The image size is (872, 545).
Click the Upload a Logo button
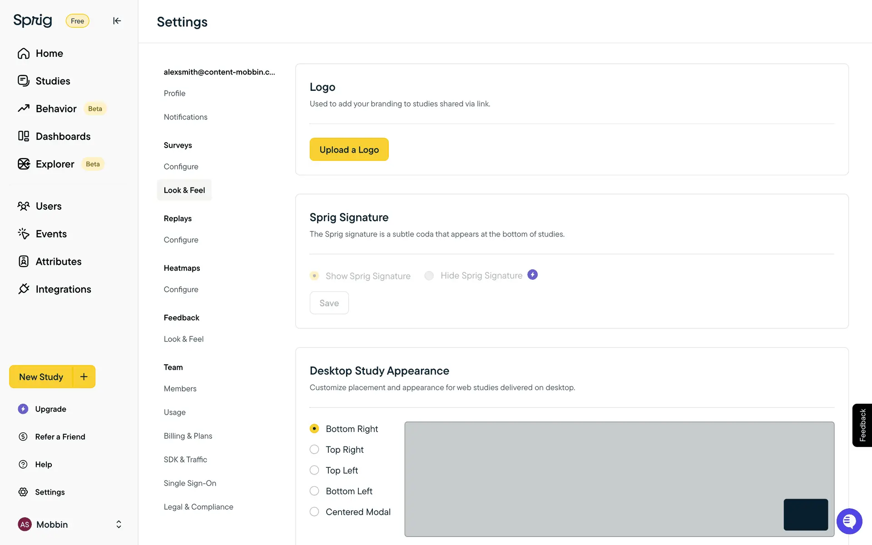click(x=349, y=149)
